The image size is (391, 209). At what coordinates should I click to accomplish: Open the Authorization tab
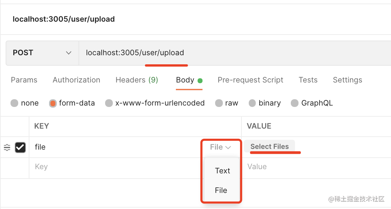click(x=76, y=80)
